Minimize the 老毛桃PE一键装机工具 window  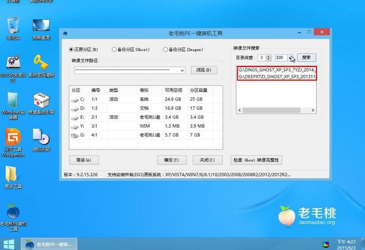tap(300, 32)
